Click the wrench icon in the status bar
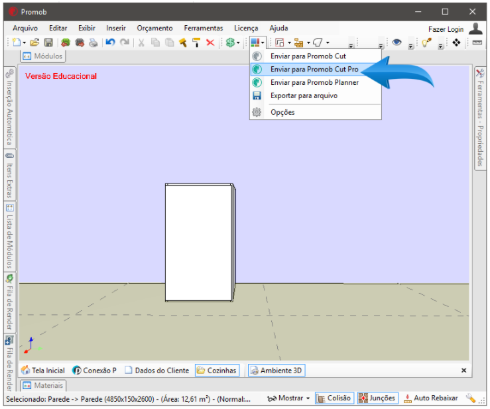This screenshot has width=490, height=409. [470, 398]
